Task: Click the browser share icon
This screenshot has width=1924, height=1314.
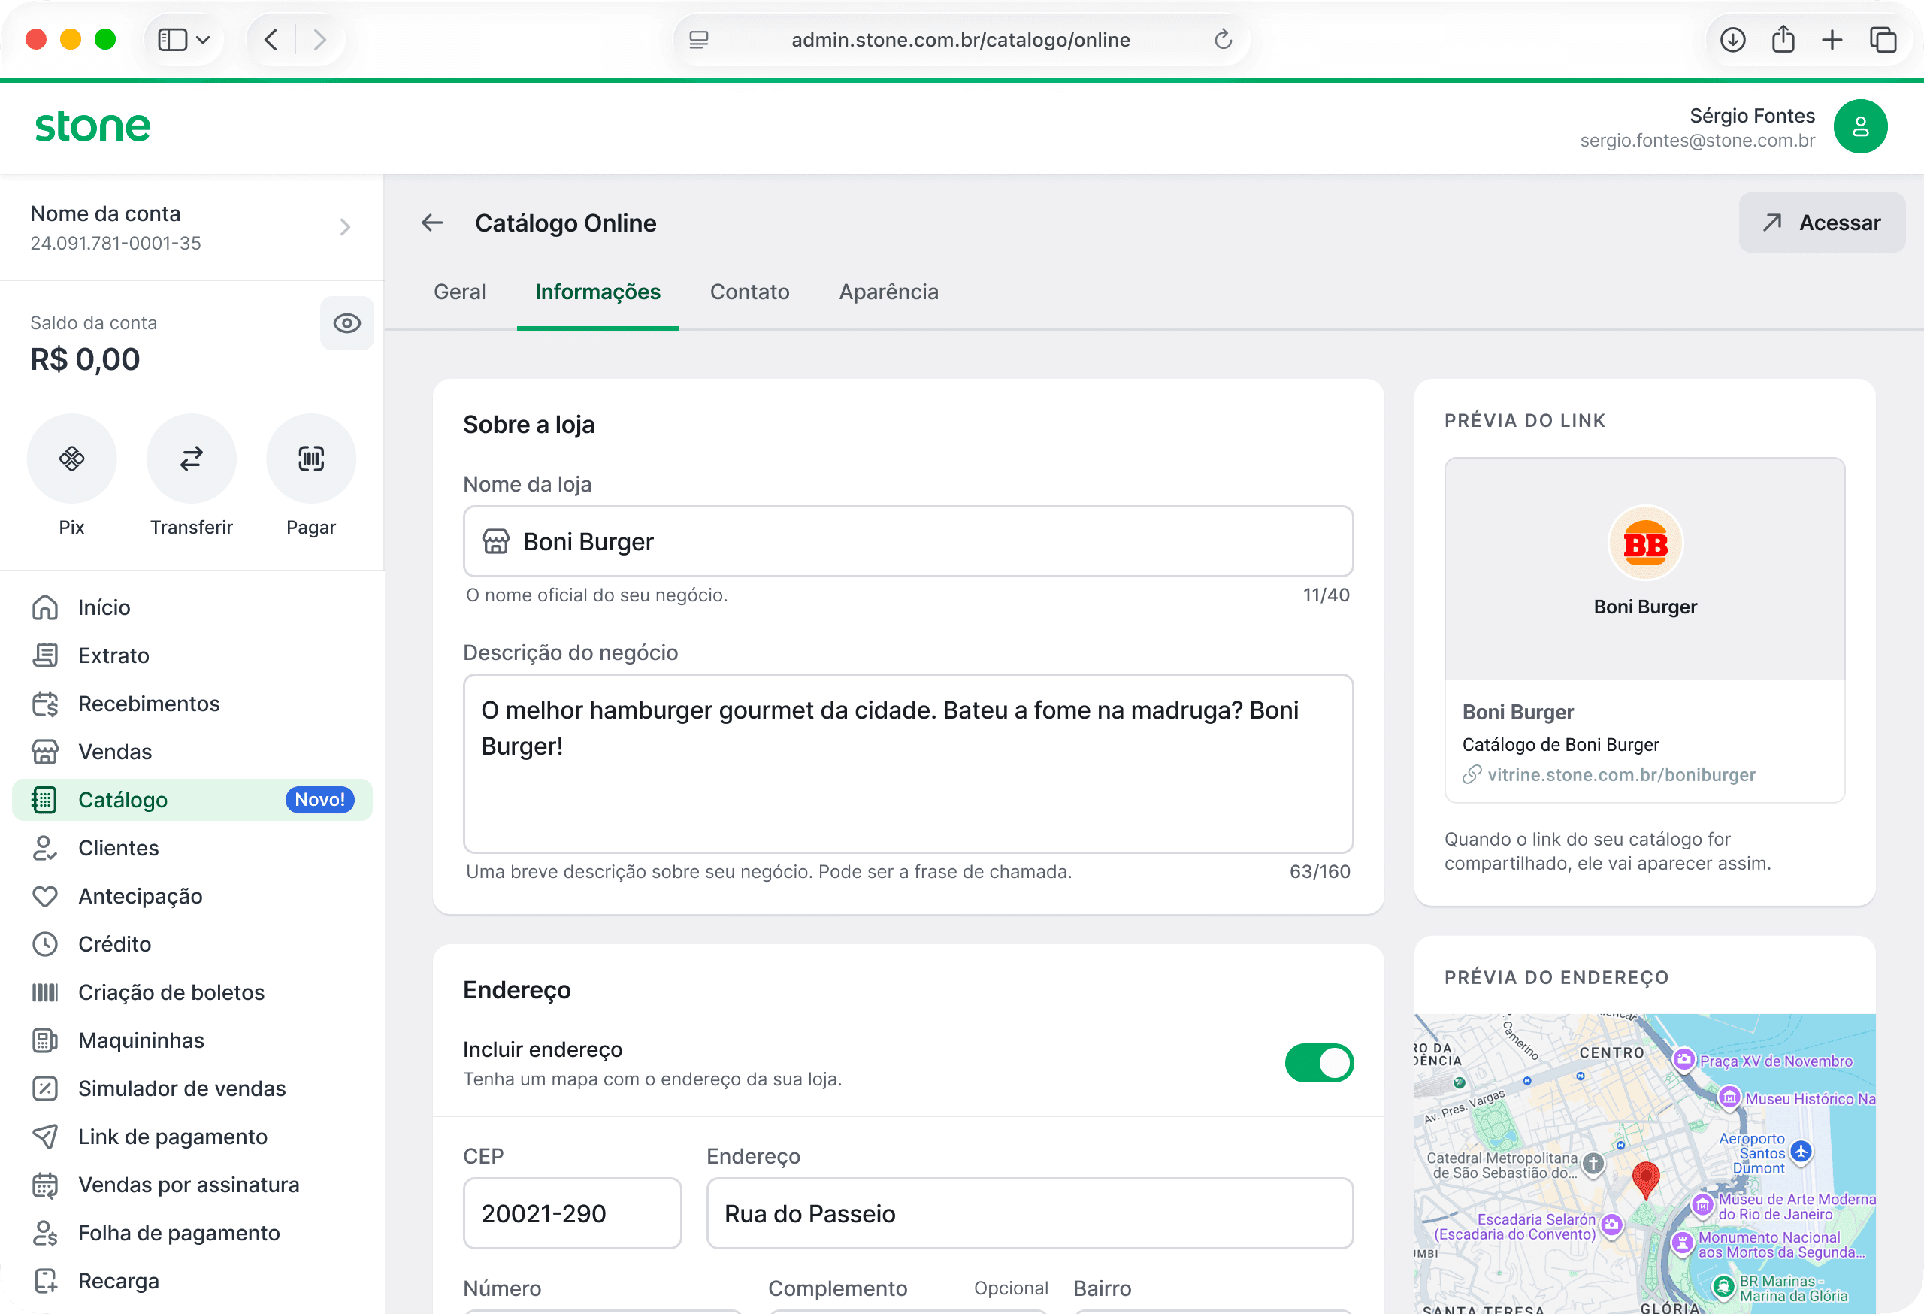Action: pyautogui.click(x=1783, y=40)
